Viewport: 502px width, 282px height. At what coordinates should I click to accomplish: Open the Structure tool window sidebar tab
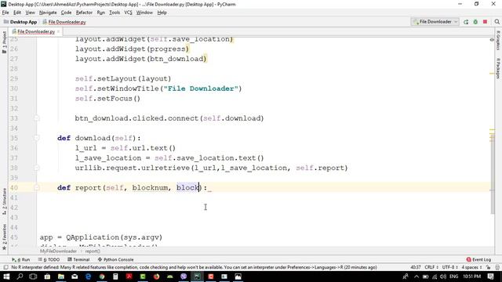[4, 201]
